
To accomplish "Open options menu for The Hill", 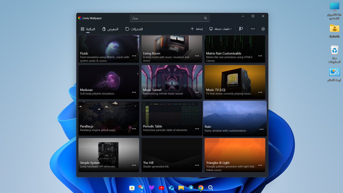I will coord(197,165).
